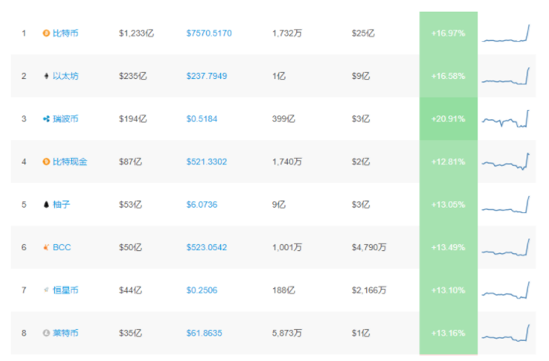Click circulating supply 1,732万
This screenshot has height=361, width=549.
coord(287,33)
